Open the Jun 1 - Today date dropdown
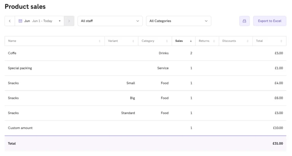The width and height of the screenshot is (292, 156). click(x=40, y=21)
